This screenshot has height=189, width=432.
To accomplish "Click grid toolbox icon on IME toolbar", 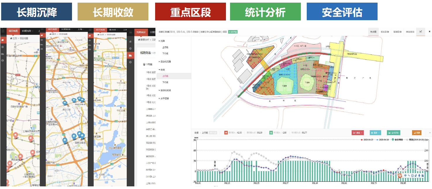I will (423, 176).
